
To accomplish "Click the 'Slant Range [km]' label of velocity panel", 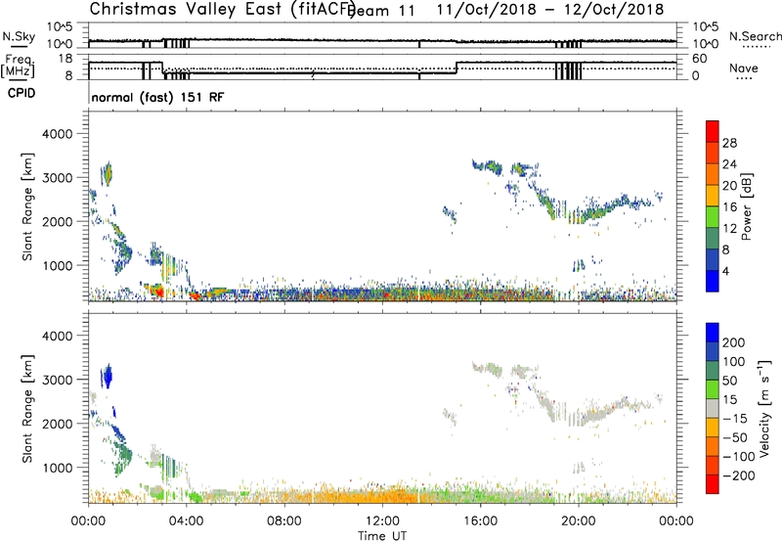I will pos(27,409).
